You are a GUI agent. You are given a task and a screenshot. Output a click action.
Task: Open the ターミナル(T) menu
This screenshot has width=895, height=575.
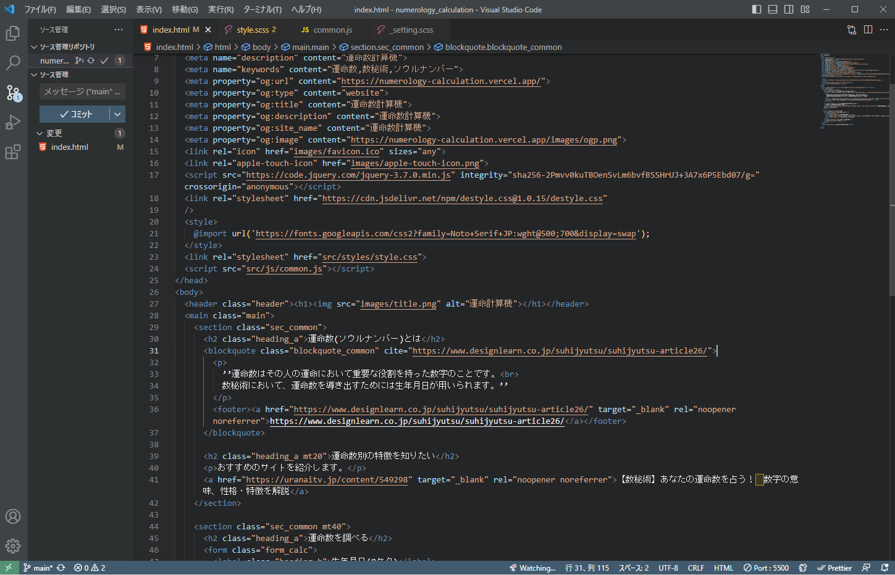point(263,9)
